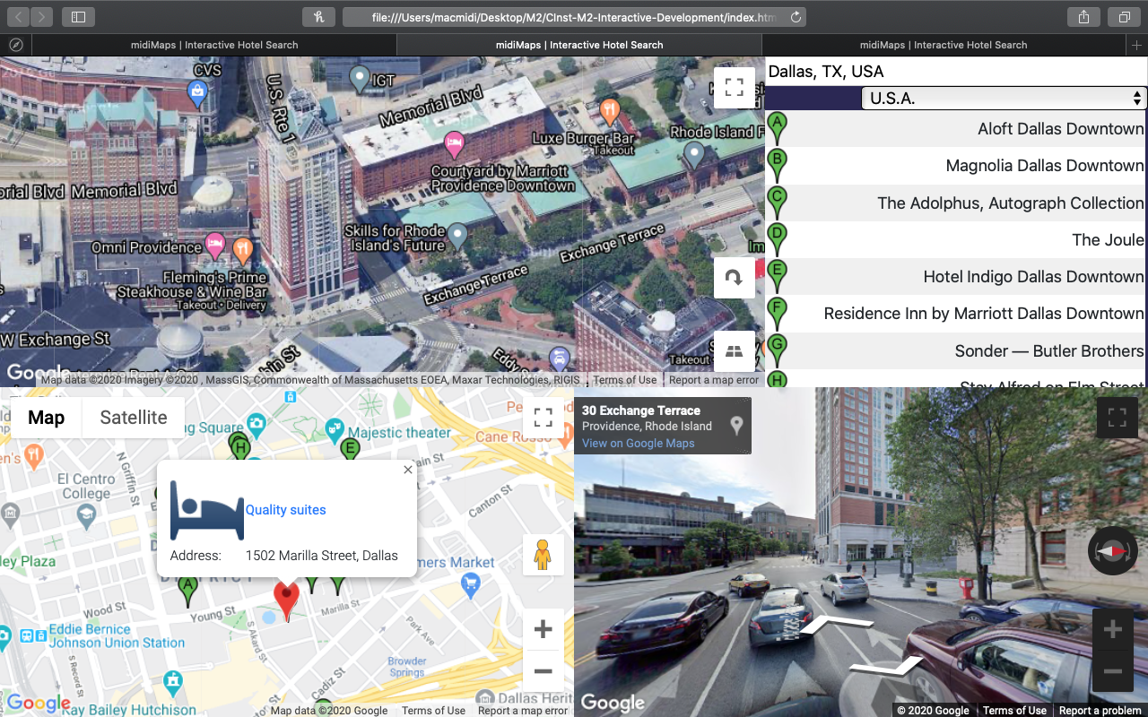Viewport: 1148px width, 717px height.
Task: Zoom out on the Dallas map
Action: point(543,670)
